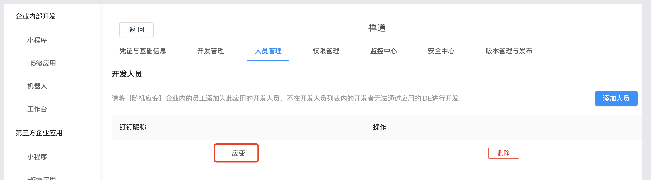This screenshot has width=651, height=180.
Task: Click the 操作 column header
Action: pyautogui.click(x=379, y=127)
